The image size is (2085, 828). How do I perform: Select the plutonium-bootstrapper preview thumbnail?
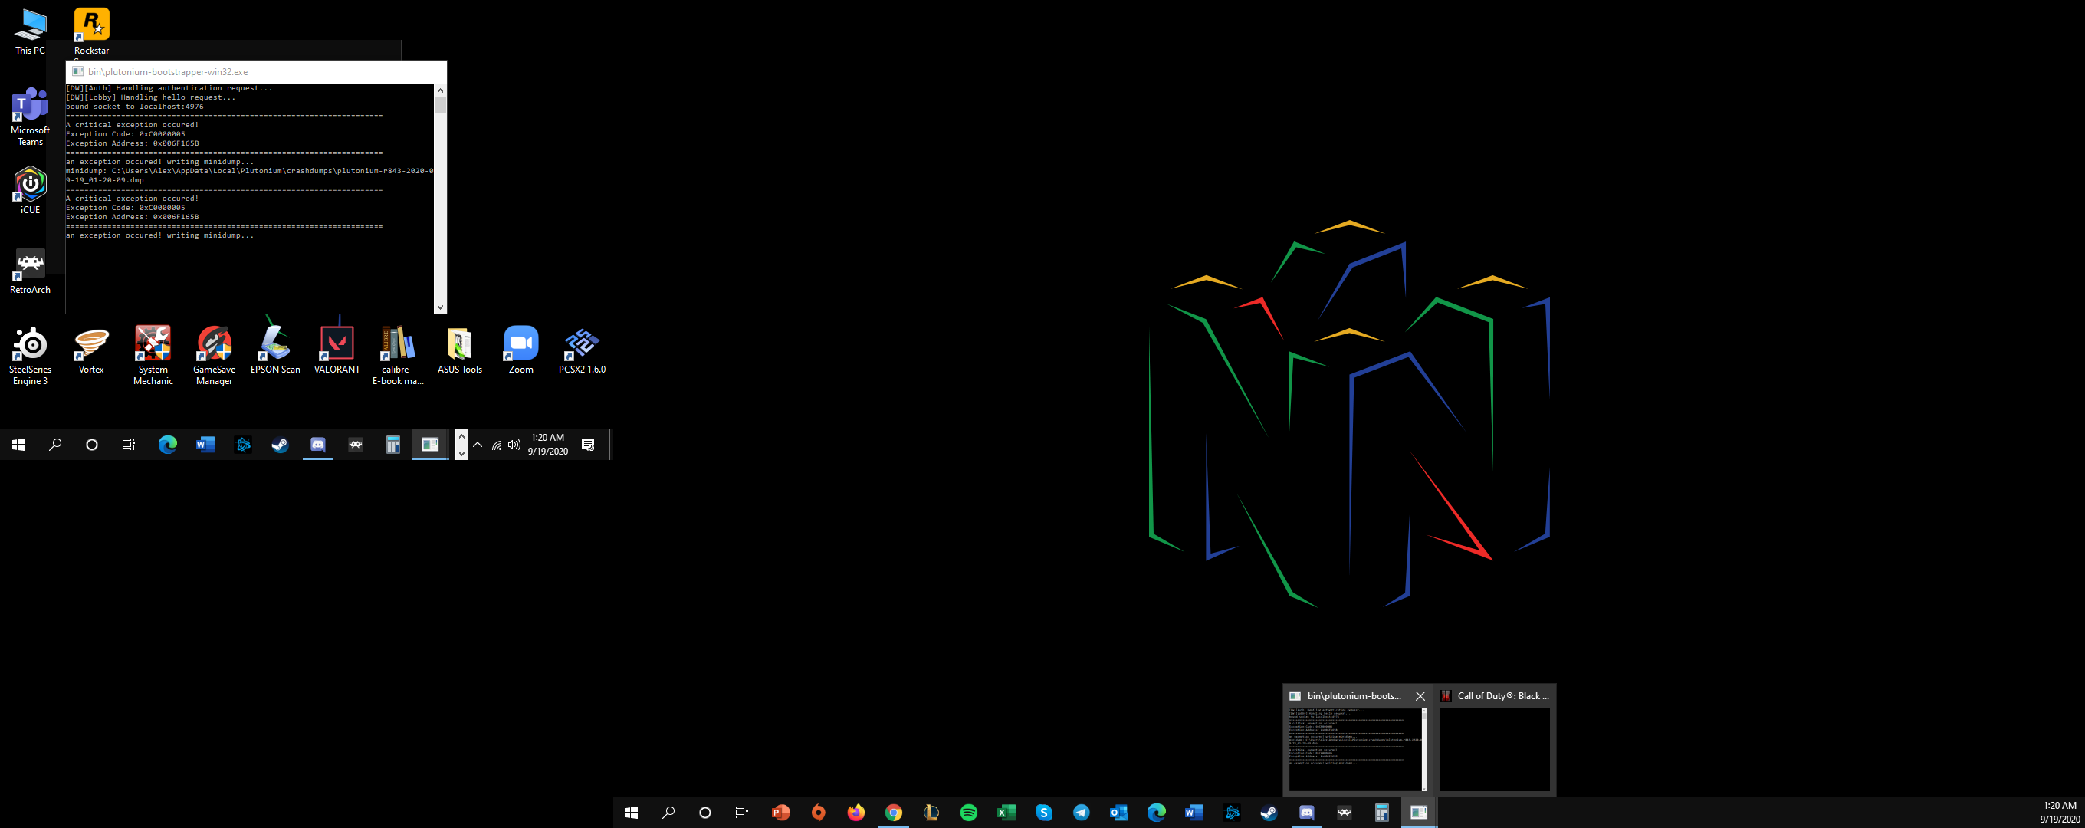tap(1355, 749)
